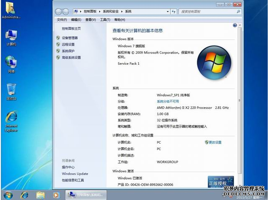Click the 产品 ID: 00426-OEM-8992662-00006 text
269x200 pixels.
146,185
